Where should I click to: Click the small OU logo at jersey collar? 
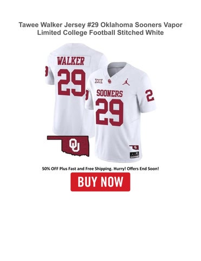(x=109, y=82)
